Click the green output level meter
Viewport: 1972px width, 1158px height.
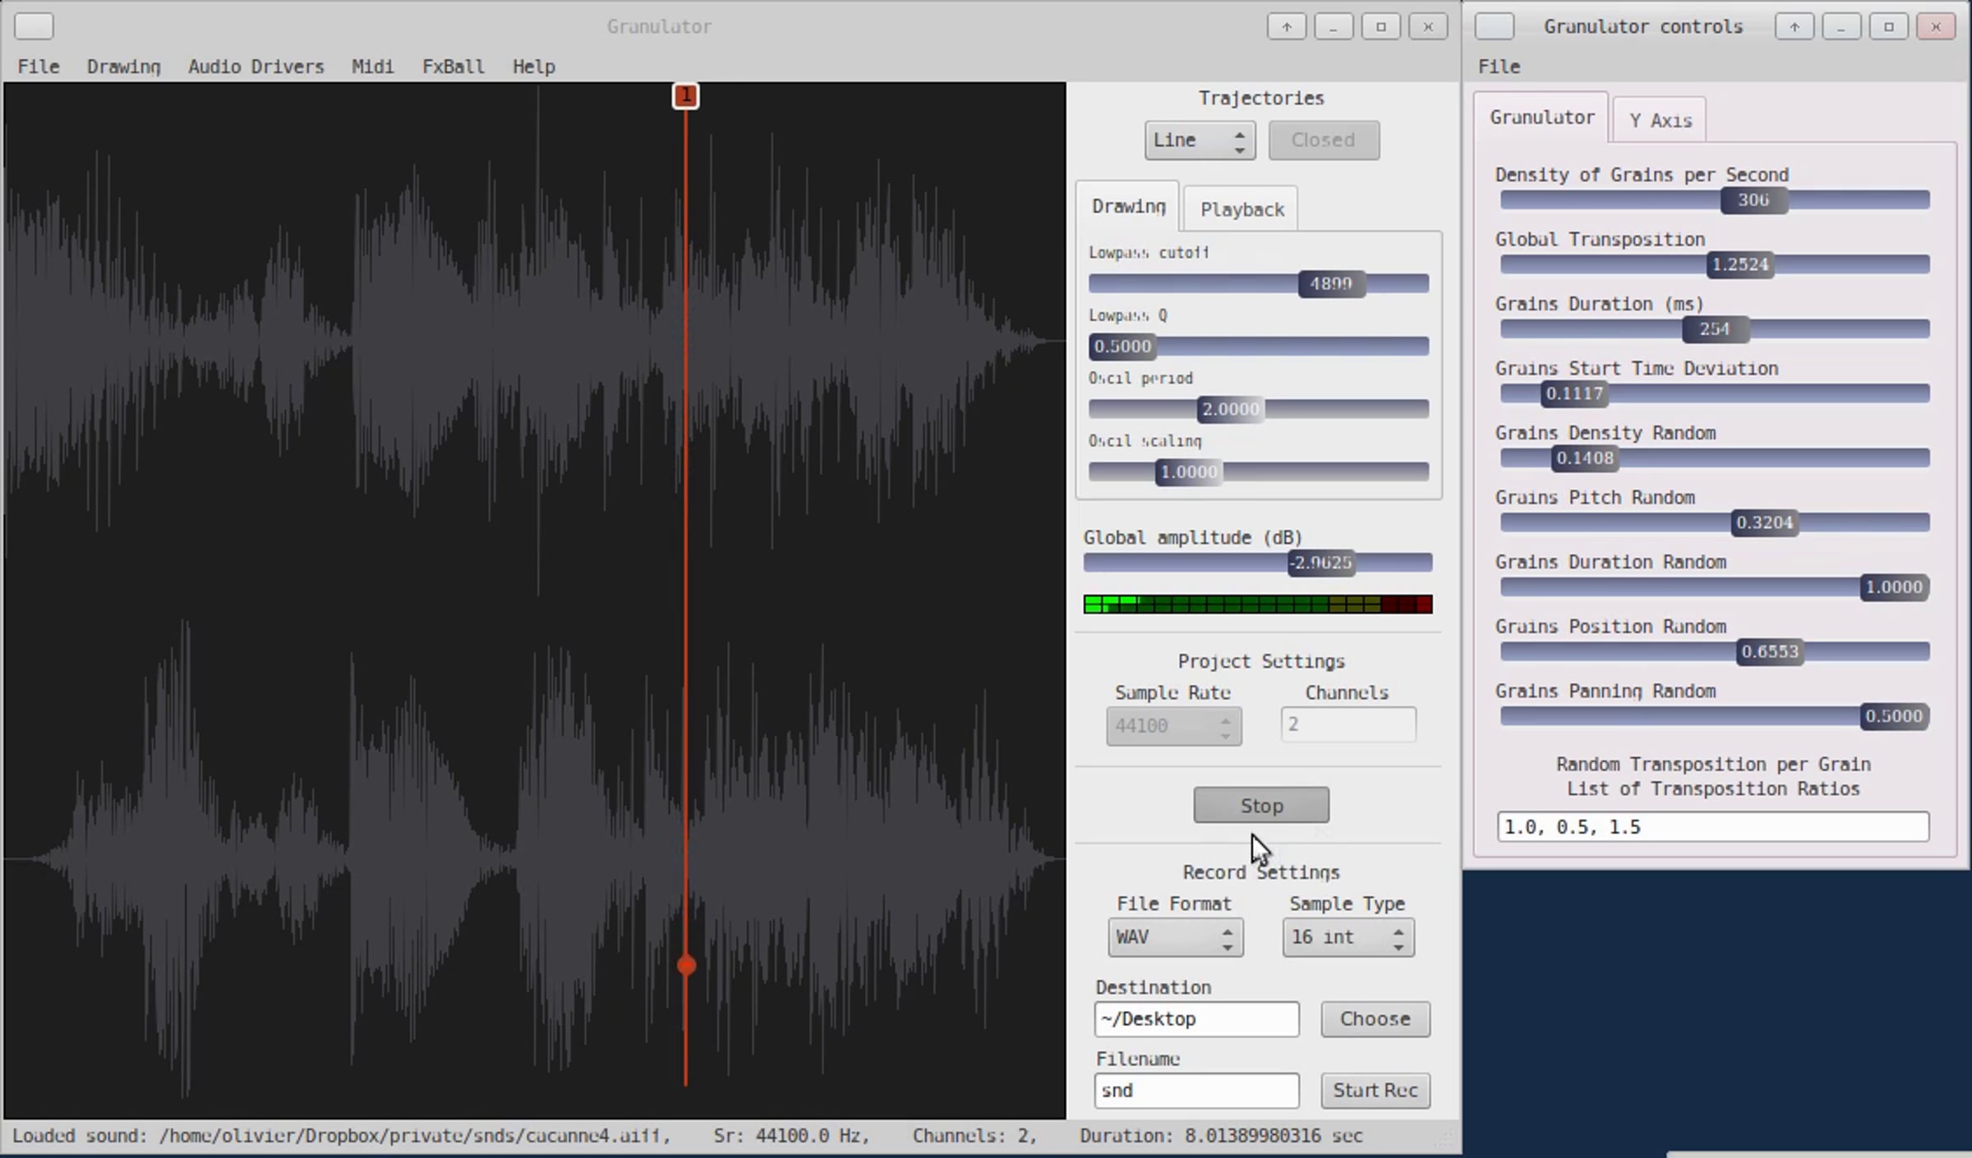[1257, 604]
